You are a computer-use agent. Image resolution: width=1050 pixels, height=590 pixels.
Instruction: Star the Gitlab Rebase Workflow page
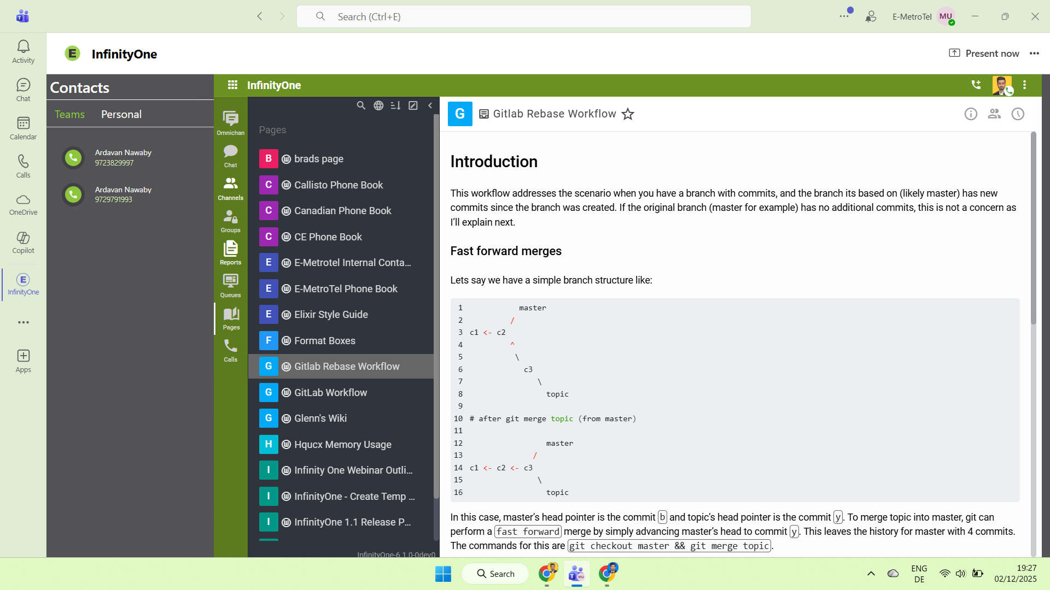point(628,114)
